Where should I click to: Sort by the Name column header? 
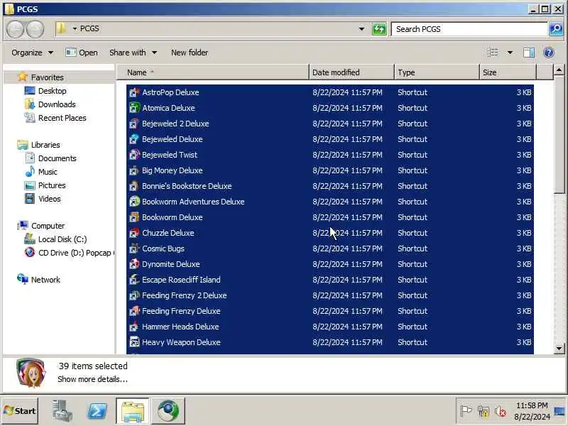[x=213, y=72]
